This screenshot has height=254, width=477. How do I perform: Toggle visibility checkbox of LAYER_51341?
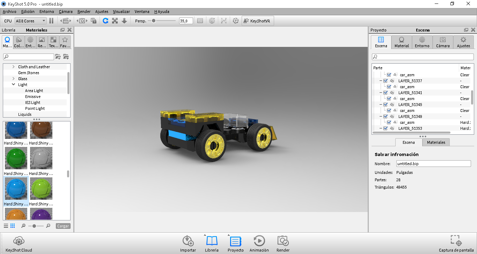(386, 93)
